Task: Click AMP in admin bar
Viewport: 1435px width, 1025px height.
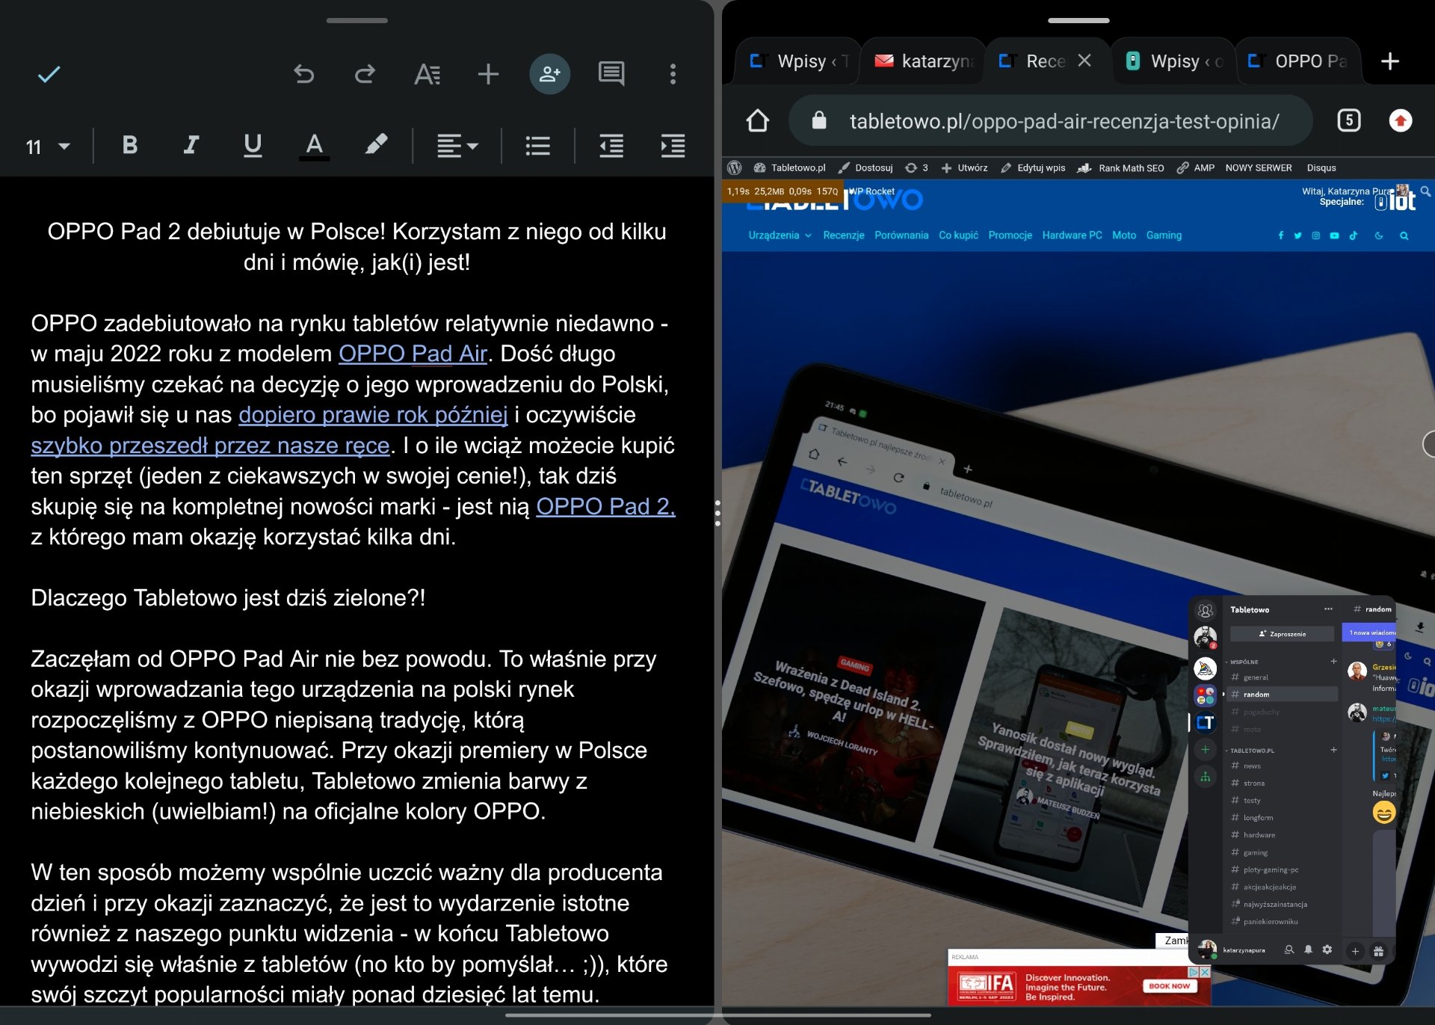Action: tap(1195, 168)
